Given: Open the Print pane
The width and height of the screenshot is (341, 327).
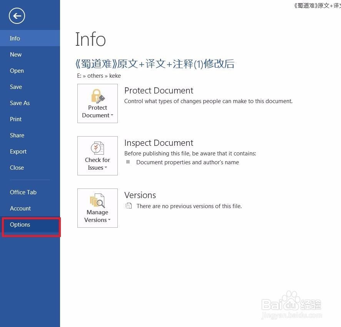Looking at the screenshot, I should point(16,119).
